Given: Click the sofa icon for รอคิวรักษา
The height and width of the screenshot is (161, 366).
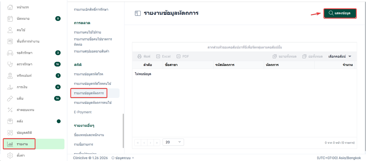Looking at the screenshot, I should (x=10, y=53).
